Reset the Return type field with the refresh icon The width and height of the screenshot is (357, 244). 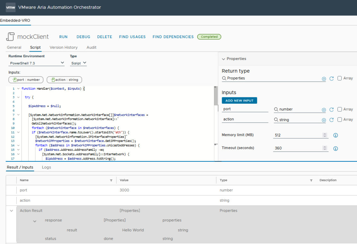[x=332, y=78]
